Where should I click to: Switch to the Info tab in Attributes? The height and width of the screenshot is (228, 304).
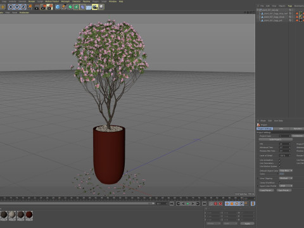[x=281, y=129]
